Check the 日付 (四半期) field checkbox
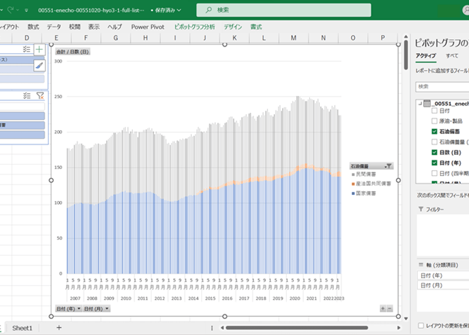This screenshot has height=335, width=469. 434,173
